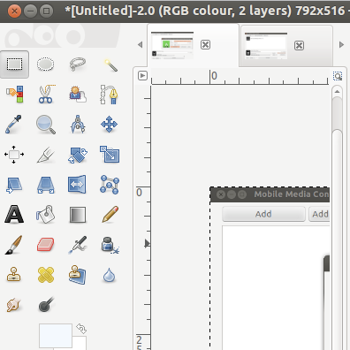
Task: Select the Ellipse Select tool
Action: pos(45,65)
